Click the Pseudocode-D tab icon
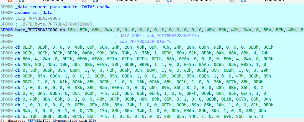 point(22,1)
